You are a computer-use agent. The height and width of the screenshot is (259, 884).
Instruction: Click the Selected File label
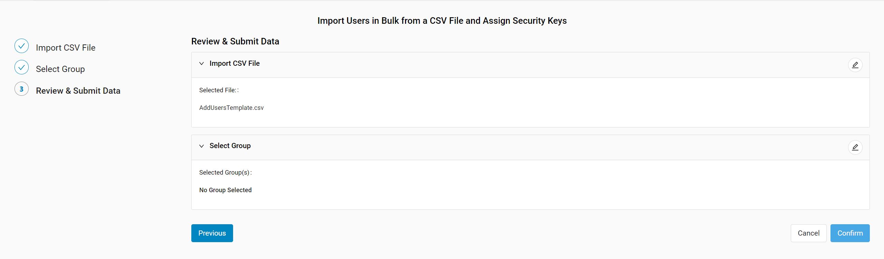coord(219,90)
